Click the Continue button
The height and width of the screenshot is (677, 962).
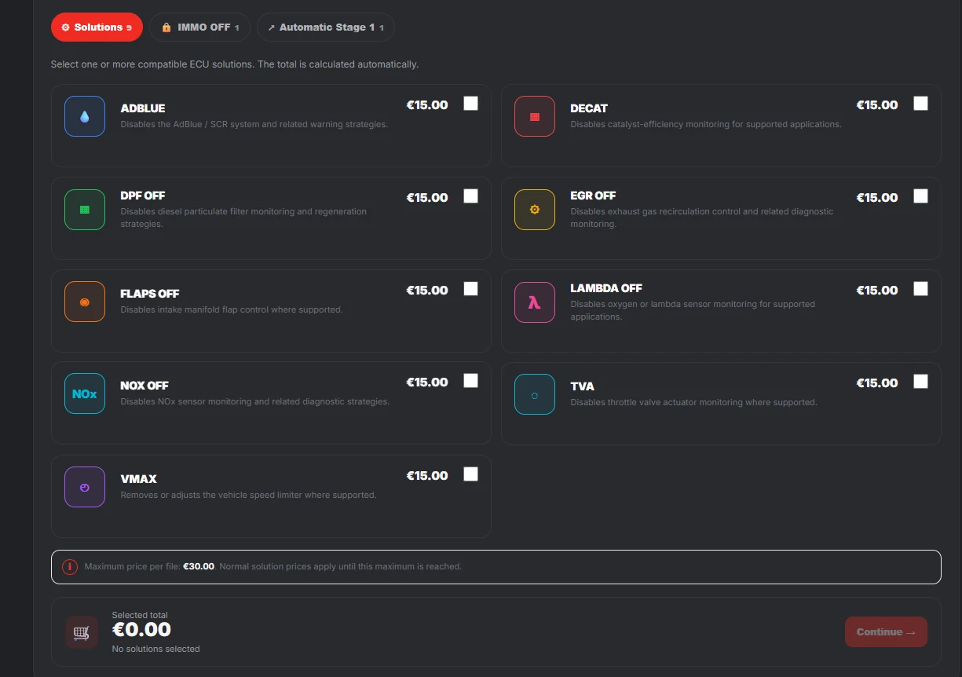tap(886, 632)
